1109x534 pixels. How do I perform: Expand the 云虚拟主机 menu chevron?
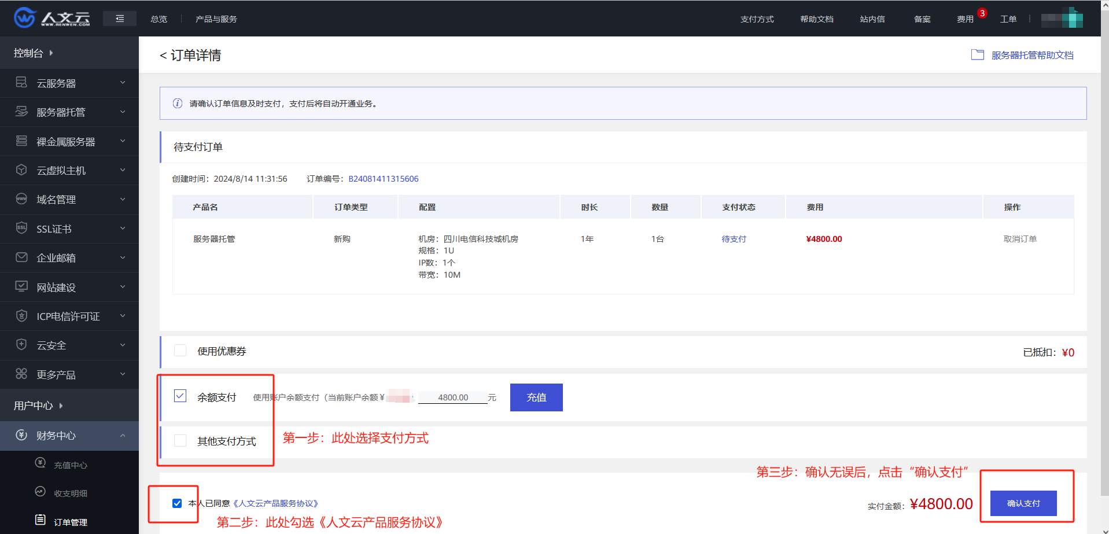coord(123,170)
